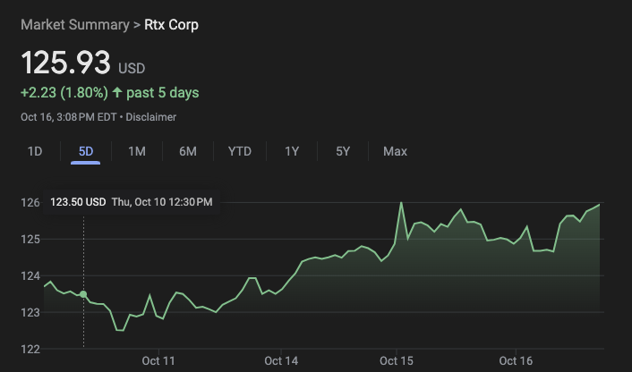Show the Max range chart
Viewport: 632px width, 372px height.
point(395,151)
